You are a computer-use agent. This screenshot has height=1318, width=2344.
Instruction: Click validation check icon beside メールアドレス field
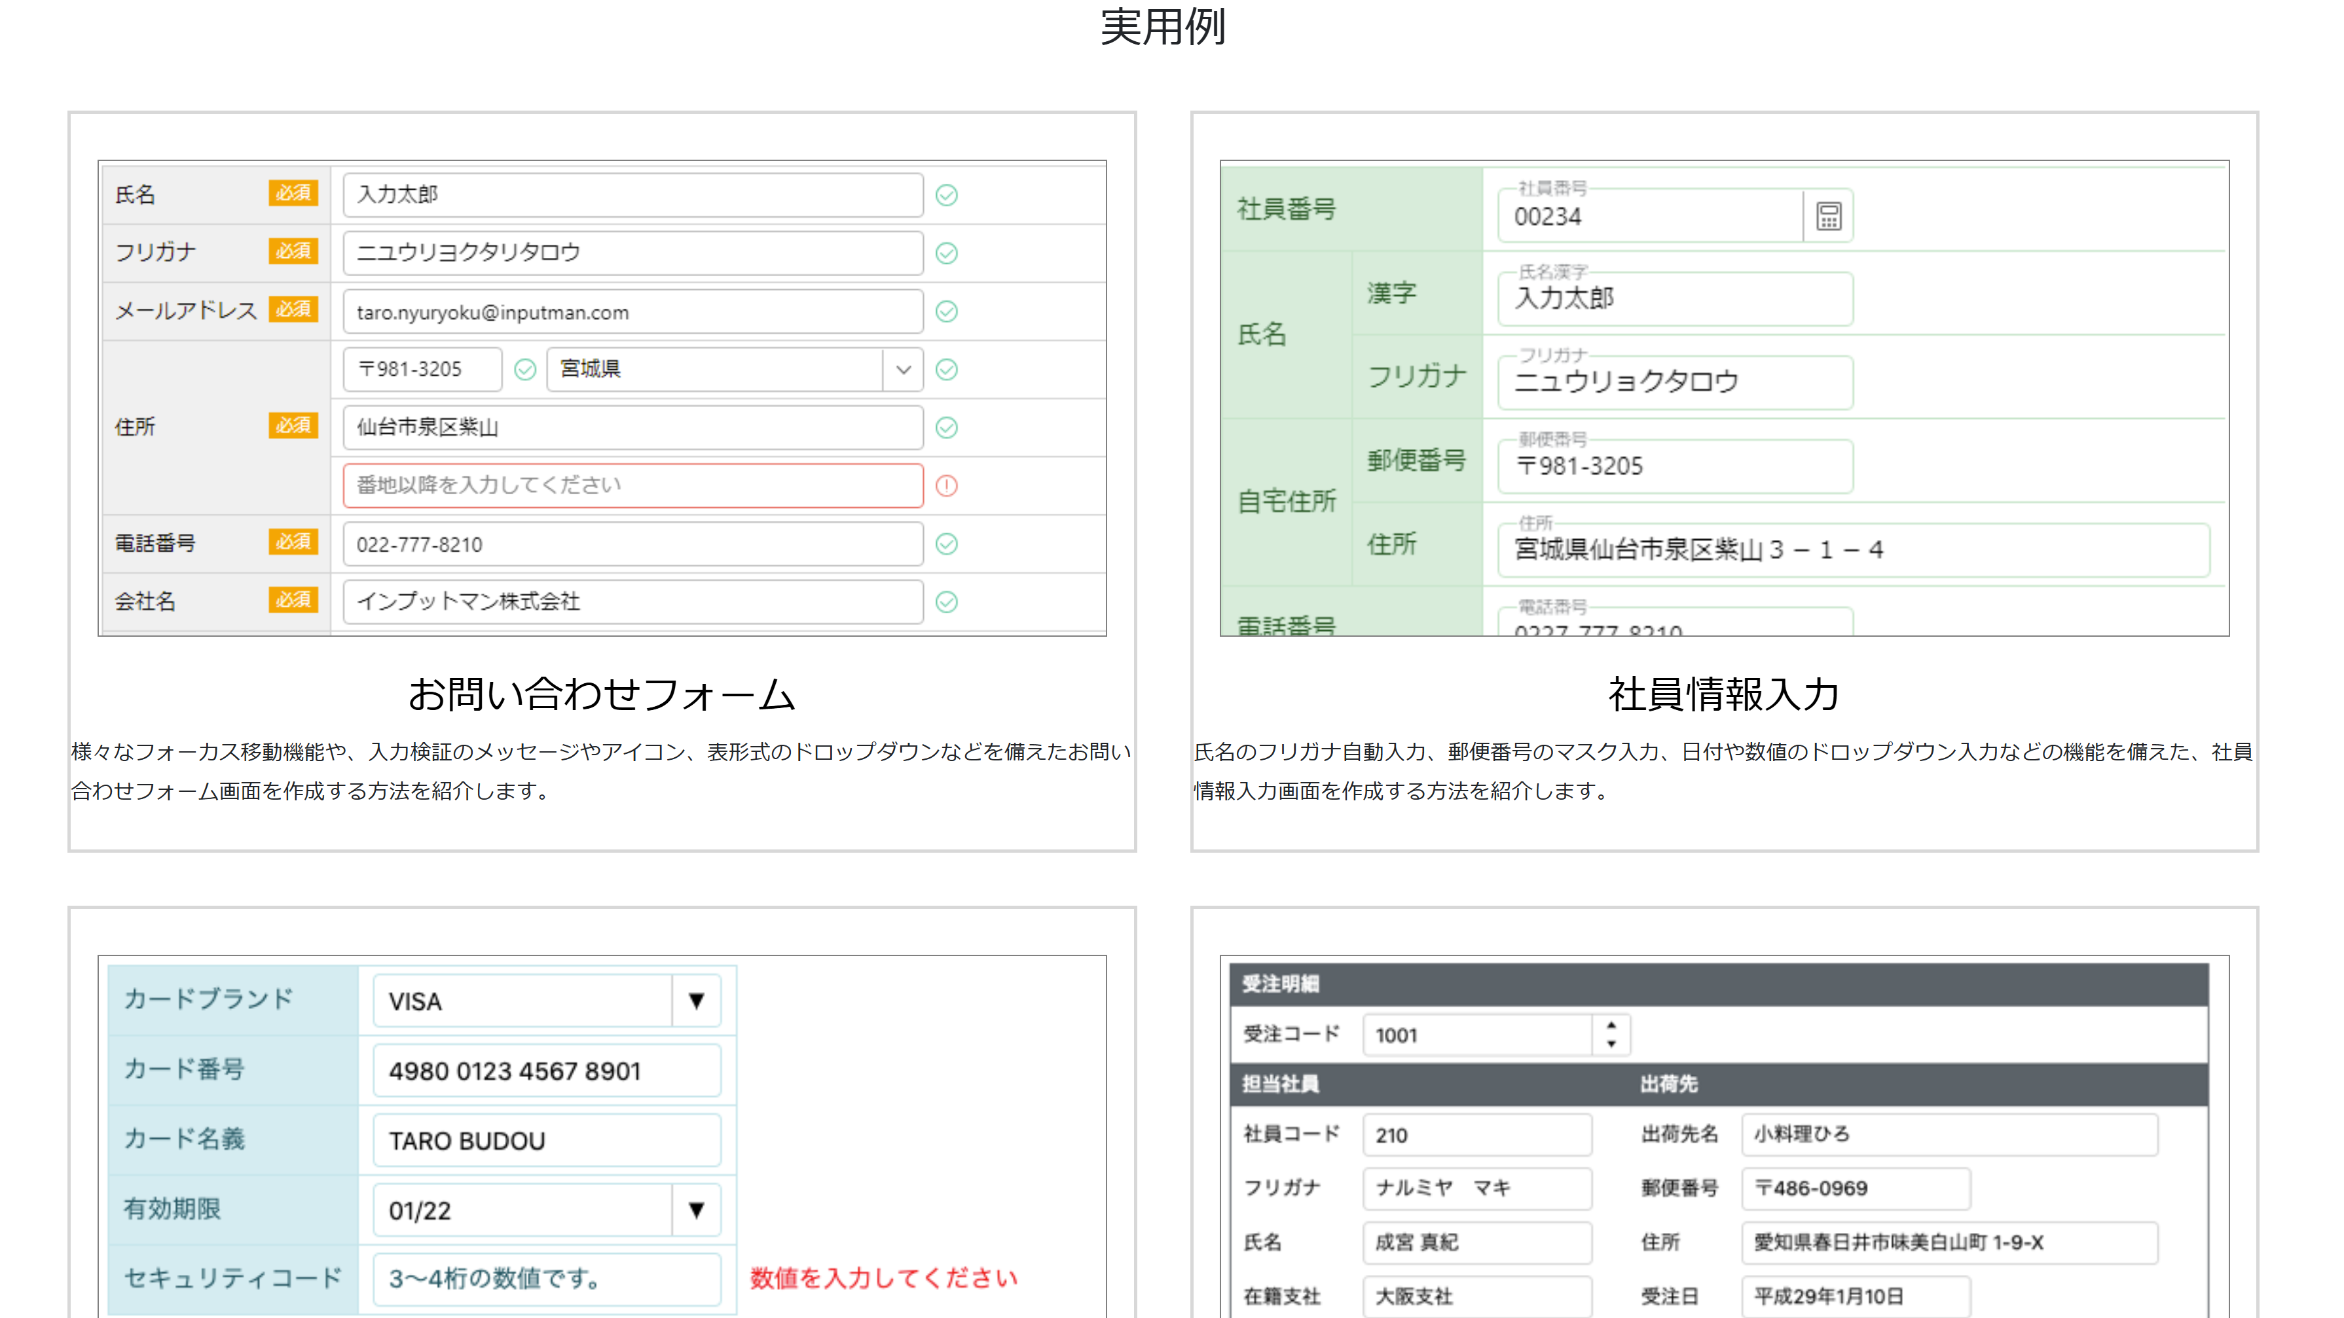(x=946, y=311)
